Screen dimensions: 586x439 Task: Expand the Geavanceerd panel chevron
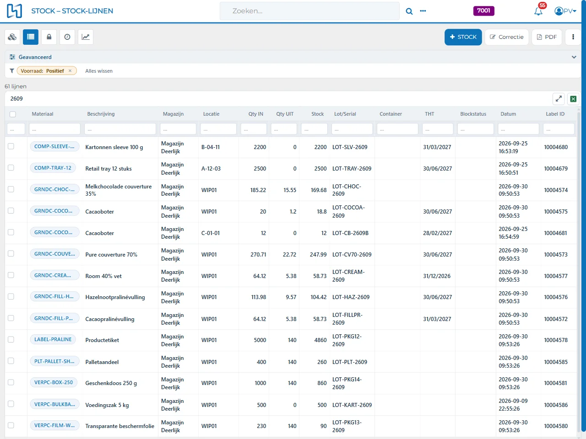(x=574, y=57)
